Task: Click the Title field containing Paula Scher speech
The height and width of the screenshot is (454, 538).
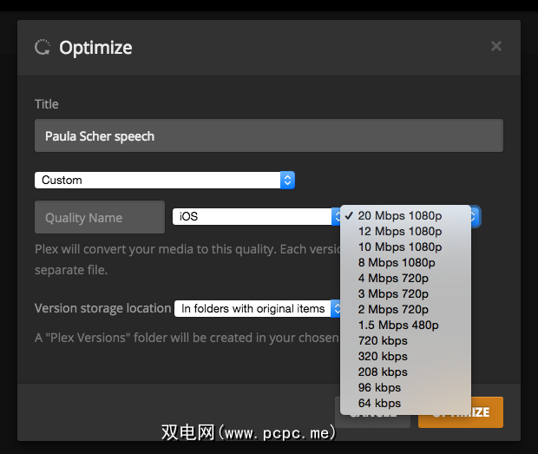Action: (269, 136)
